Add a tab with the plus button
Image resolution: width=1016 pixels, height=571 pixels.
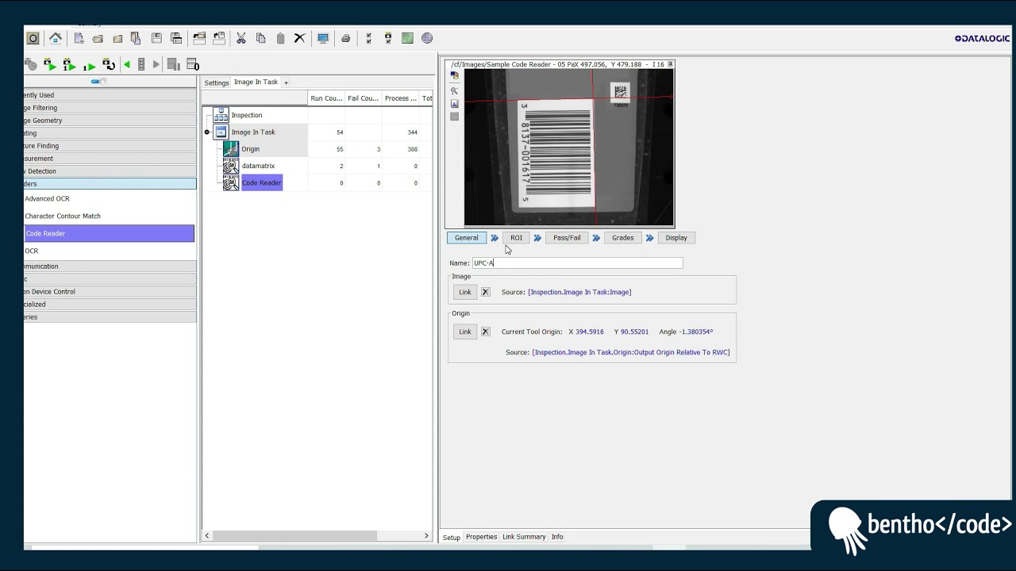coord(286,82)
